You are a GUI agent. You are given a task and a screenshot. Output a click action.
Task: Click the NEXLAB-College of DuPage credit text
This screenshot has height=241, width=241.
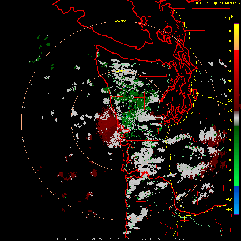(x=214, y=3)
